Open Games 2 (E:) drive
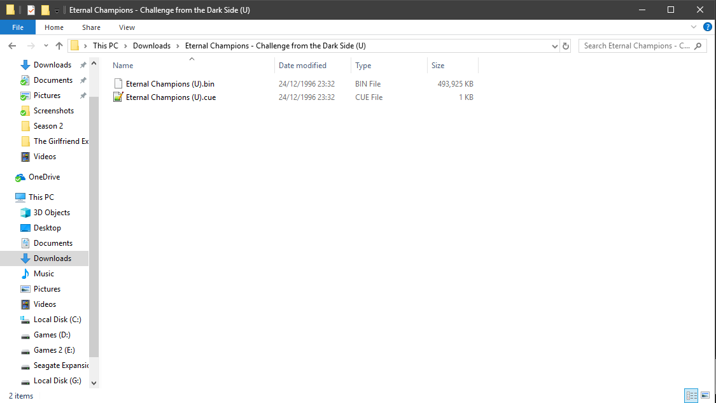Viewport: 716px width, 403px height. tap(54, 350)
